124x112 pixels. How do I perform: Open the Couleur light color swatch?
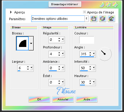(87, 40)
